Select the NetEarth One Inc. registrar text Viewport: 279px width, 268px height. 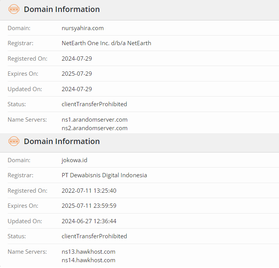coord(106,43)
